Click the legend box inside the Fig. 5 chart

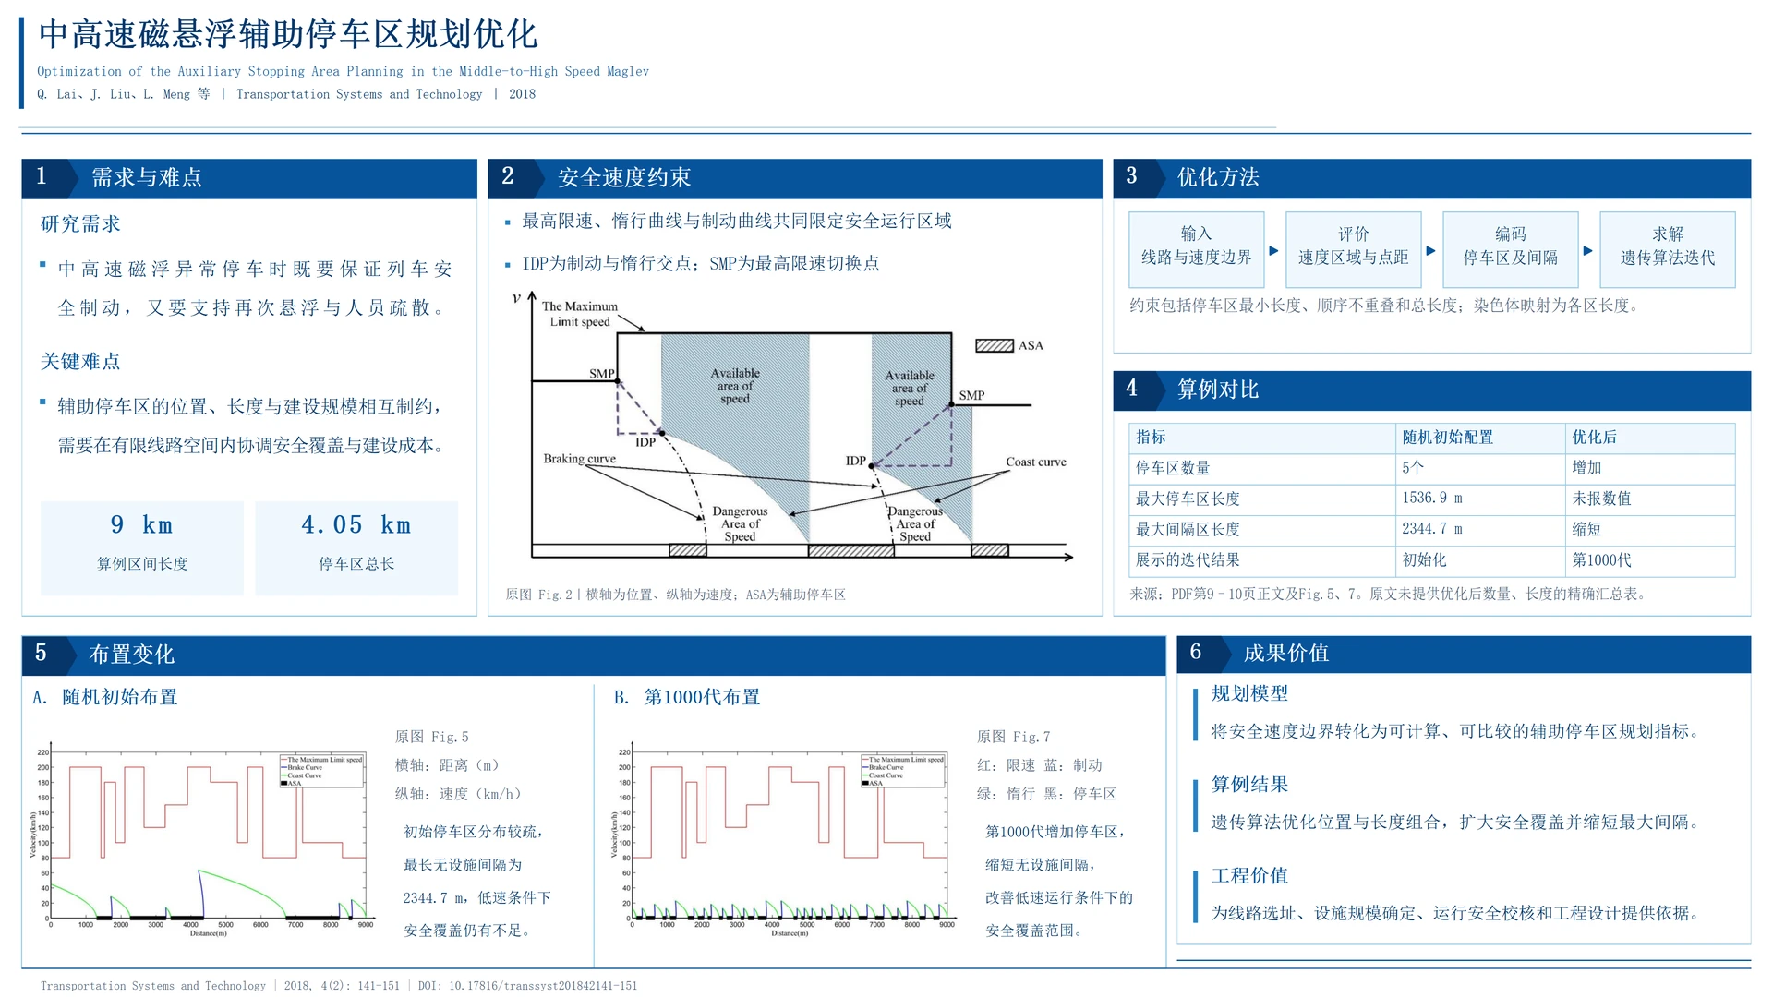click(x=321, y=771)
